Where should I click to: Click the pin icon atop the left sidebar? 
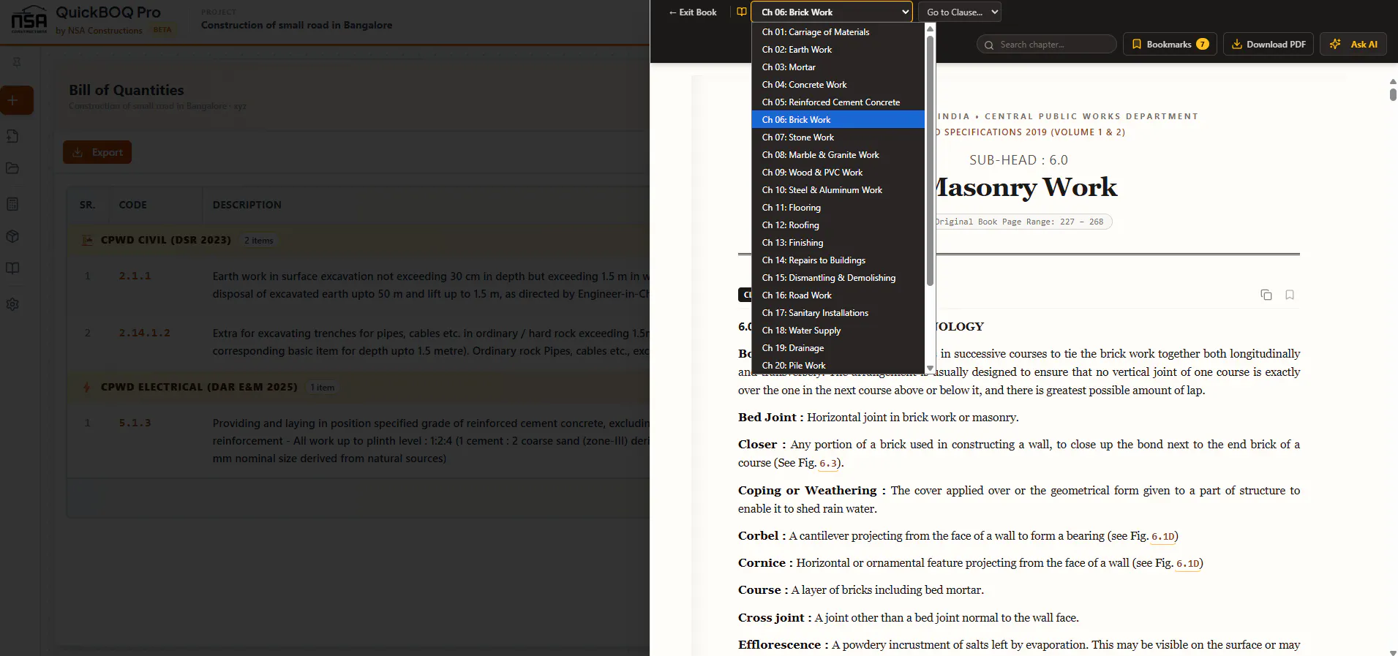tap(16, 62)
